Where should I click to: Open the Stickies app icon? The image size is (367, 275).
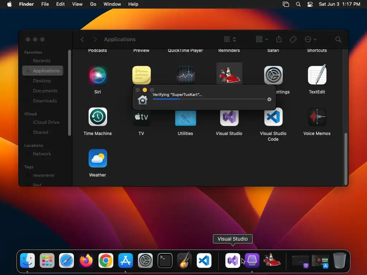pyautogui.click(x=141, y=75)
